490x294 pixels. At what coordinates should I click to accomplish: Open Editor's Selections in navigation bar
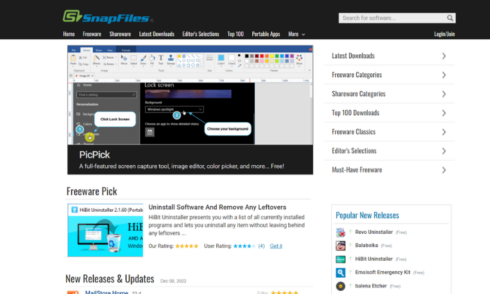tap(201, 34)
